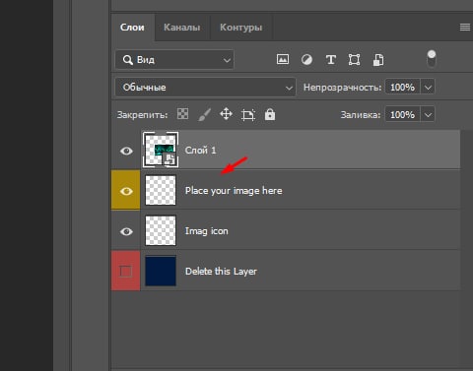Click the Непрозрачность 100% value field
This screenshot has height=371, width=473.
[402, 88]
